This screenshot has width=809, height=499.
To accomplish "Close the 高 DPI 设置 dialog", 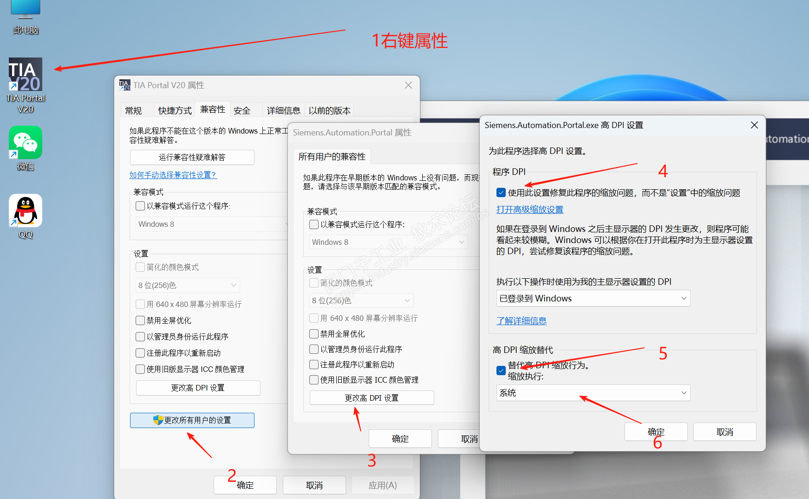I will tap(754, 125).
